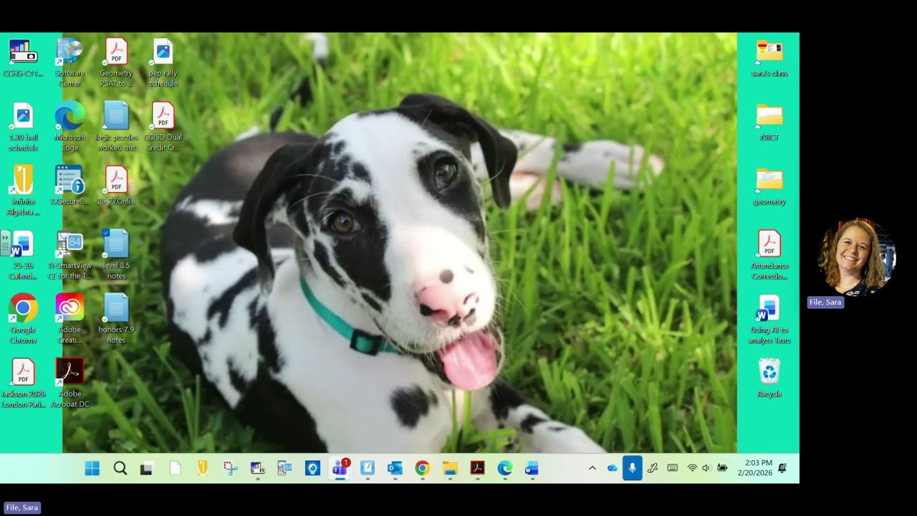
Task: Launch TI SmartView CE desktop shortcut
Action: (69, 255)
